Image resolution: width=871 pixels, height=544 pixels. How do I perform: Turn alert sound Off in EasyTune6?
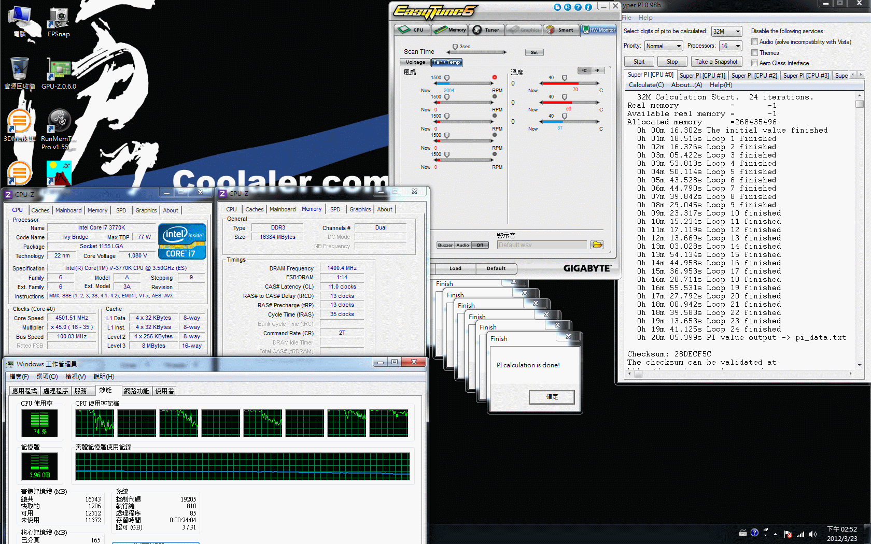click(480, 245)
